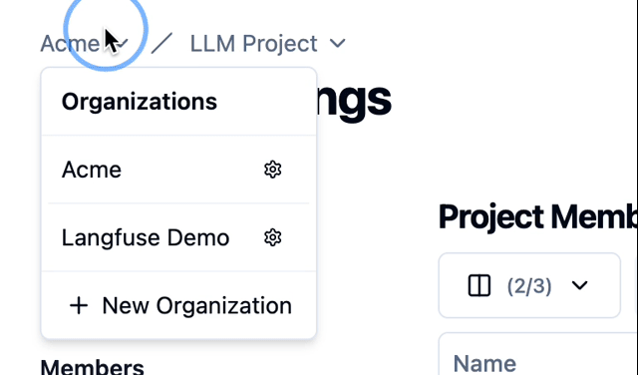The height and width of the screenshot is (375, 638).
Task: Select Langfuse Demo in the Organizations menu
Action: 146,237
